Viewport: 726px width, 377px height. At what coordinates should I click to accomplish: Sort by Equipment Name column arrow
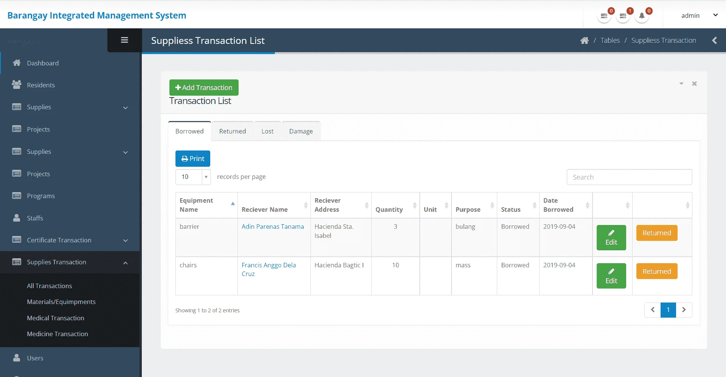point(233,204)
